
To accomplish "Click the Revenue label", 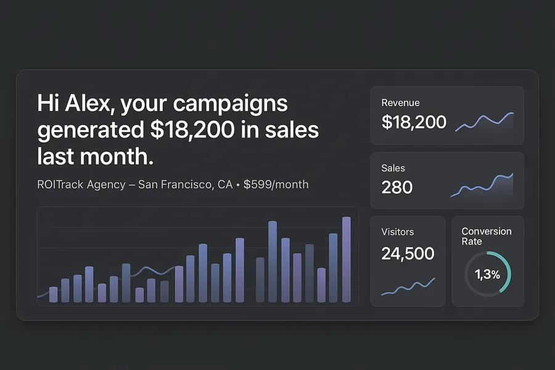I will coord(400,103).
